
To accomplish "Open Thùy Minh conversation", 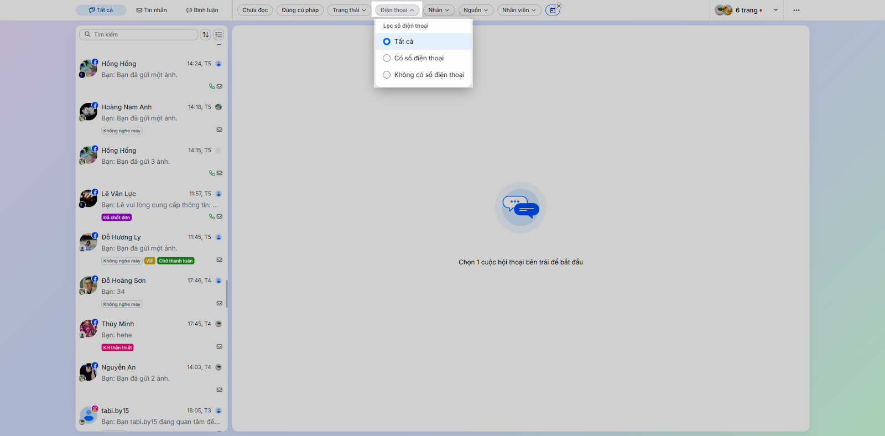I will coord(152,335).
